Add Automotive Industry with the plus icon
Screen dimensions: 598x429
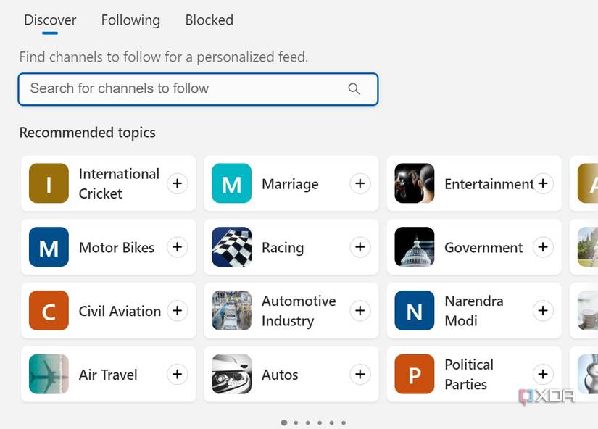pyautogui.click(x=360, y=310)
